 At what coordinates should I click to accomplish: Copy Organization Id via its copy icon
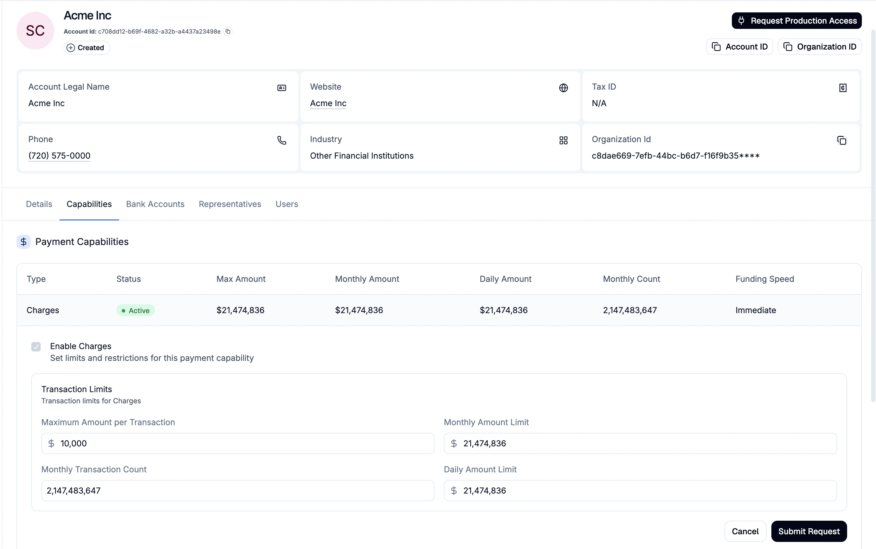pos(842,140)
